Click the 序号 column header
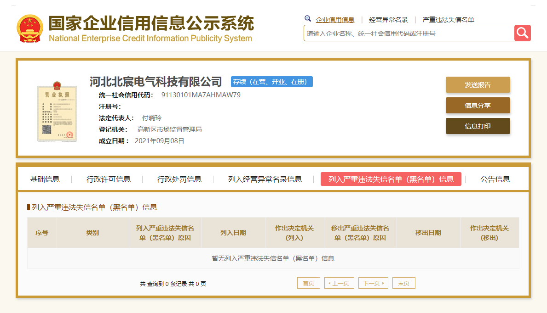 (x=42, y=233)
